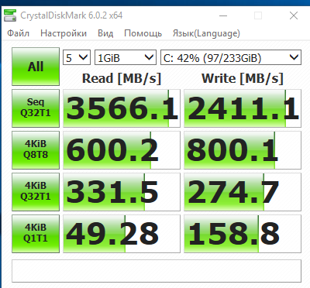The height and width of the screenshot is (288, 310).
Task: Click the Write [MB/s] column header
Action: pos(243,78)
